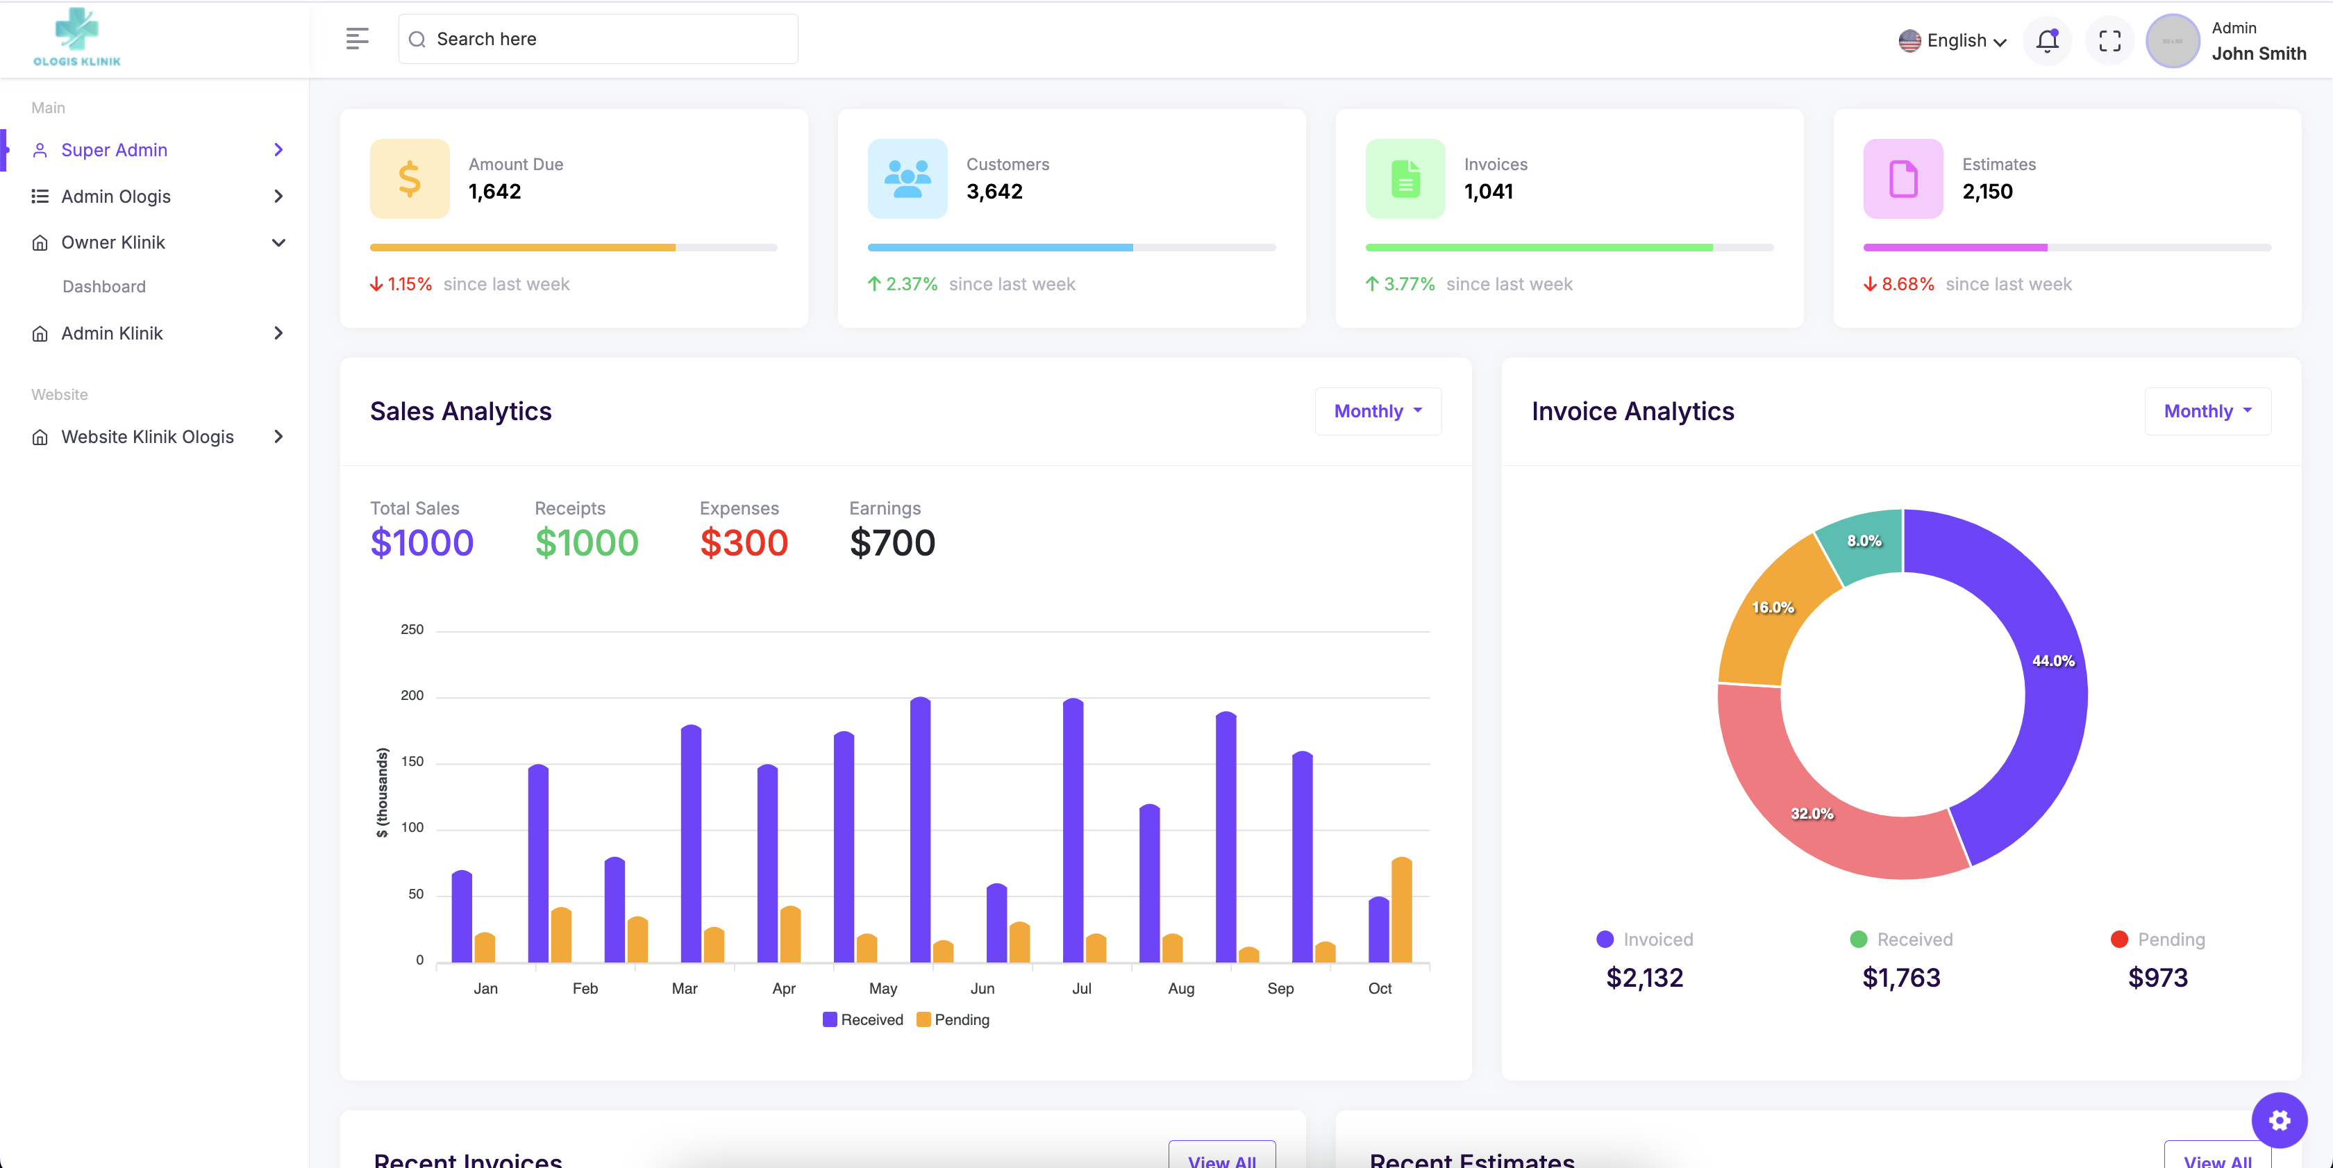
Task: Toggle the sidebar hamburger menu icon
Action: [x=357, y=39]
